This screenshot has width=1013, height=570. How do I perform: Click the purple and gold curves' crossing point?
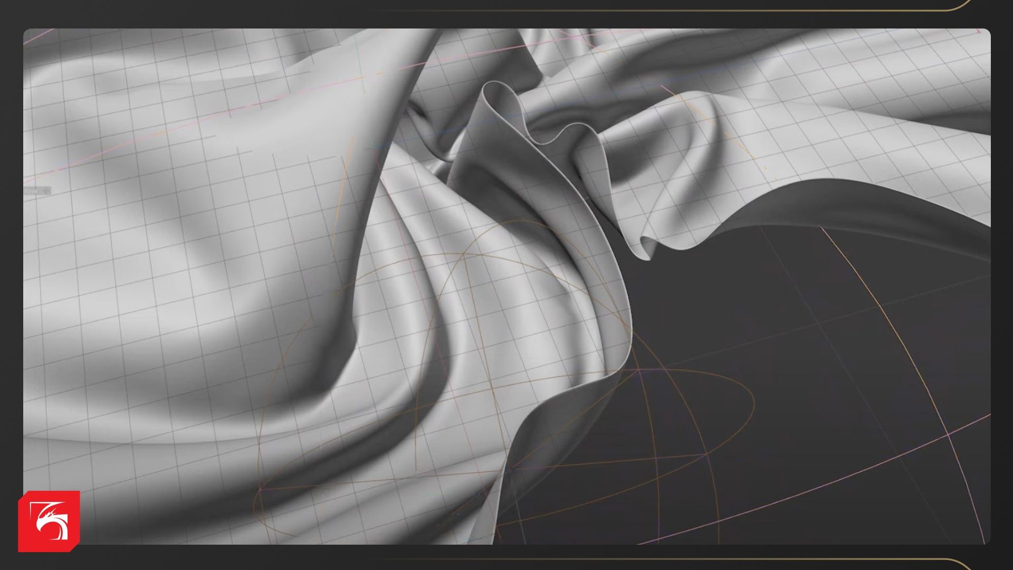pyautogui.click(x=948, y=434)
